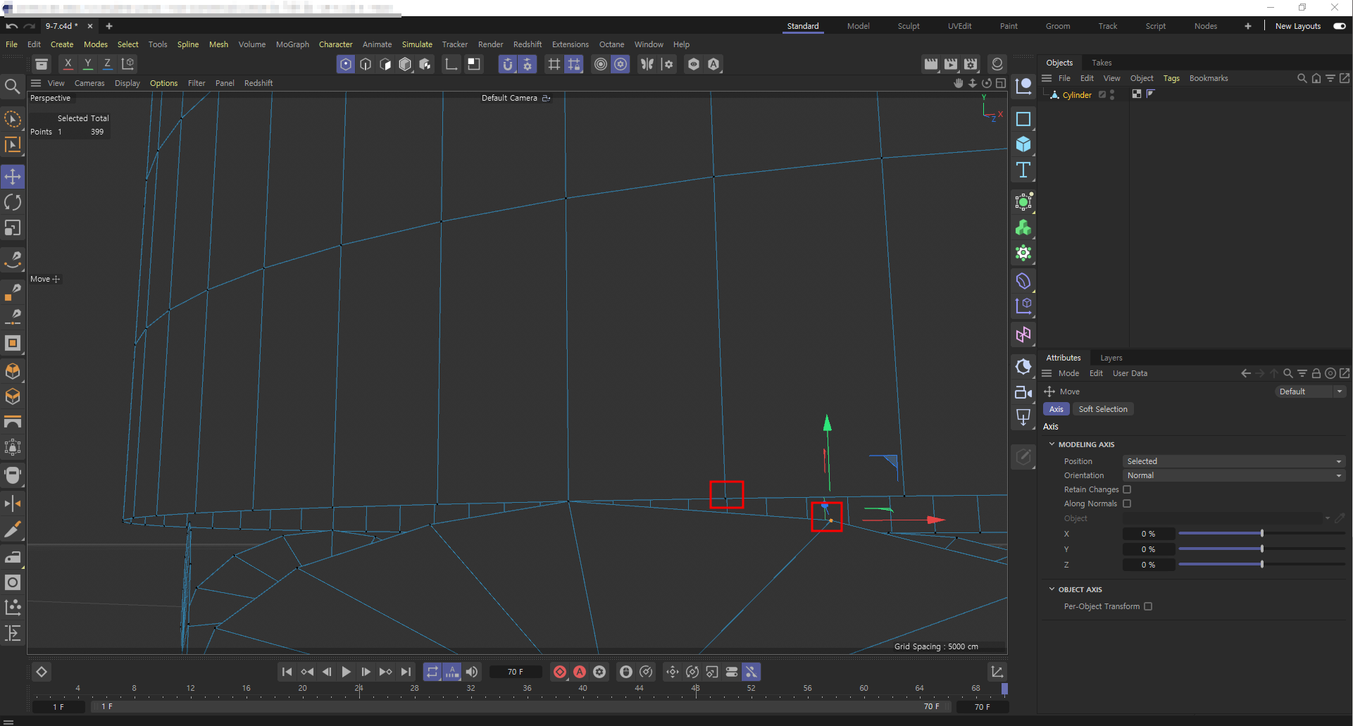This screenshot has width=1353, height=726.
Task: Collapse the OBJECT AXIS section
Action: [1052, 590]
